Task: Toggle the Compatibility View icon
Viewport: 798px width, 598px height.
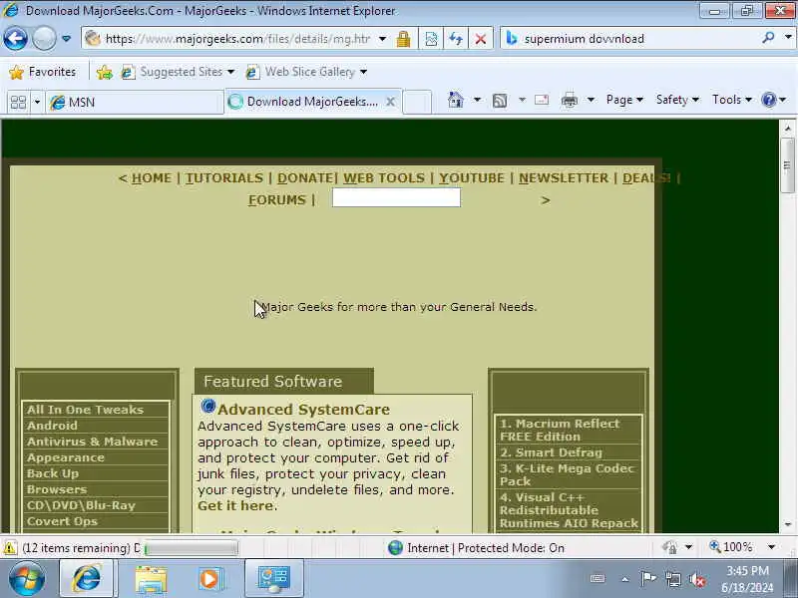Action: tap(431, 39)
